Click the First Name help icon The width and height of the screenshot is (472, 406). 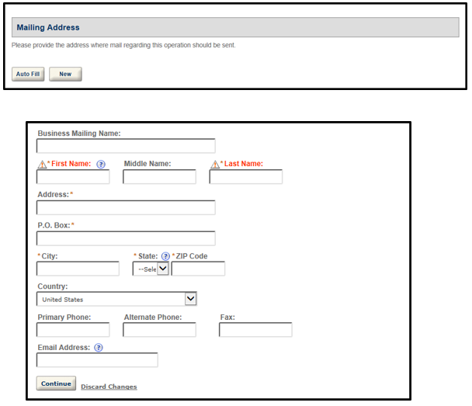[101, 164]
